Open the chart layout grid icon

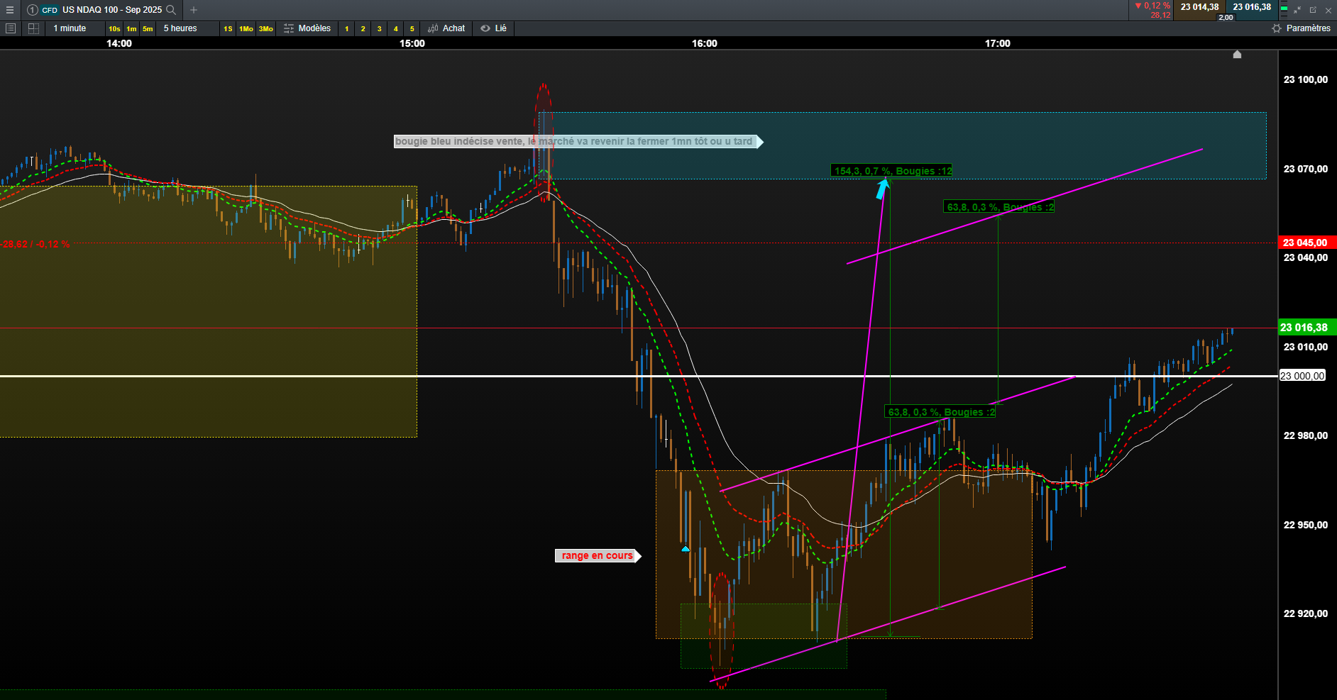[33, 28]
